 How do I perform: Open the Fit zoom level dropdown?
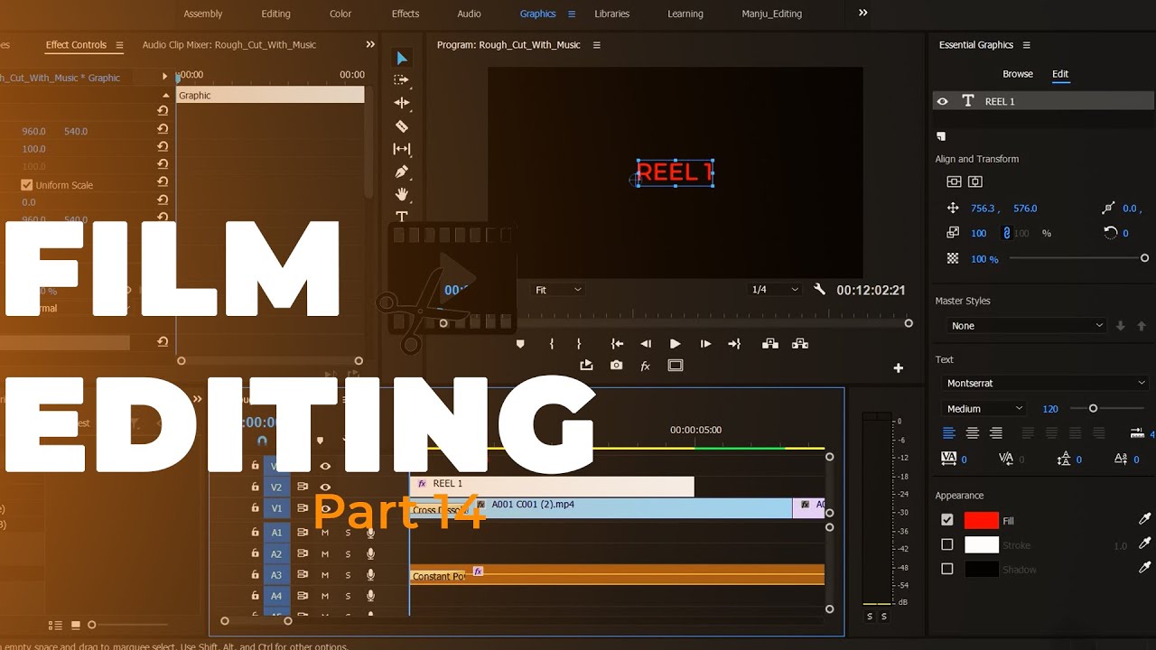click(x=557, y=290)
